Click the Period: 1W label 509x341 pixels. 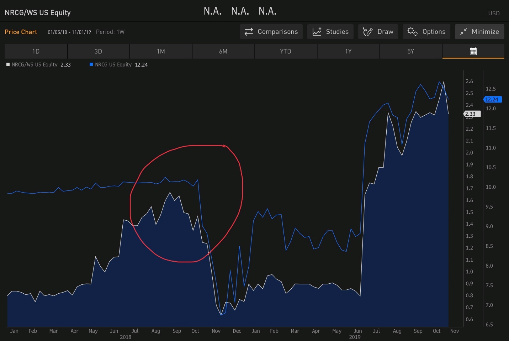point(110,32)
